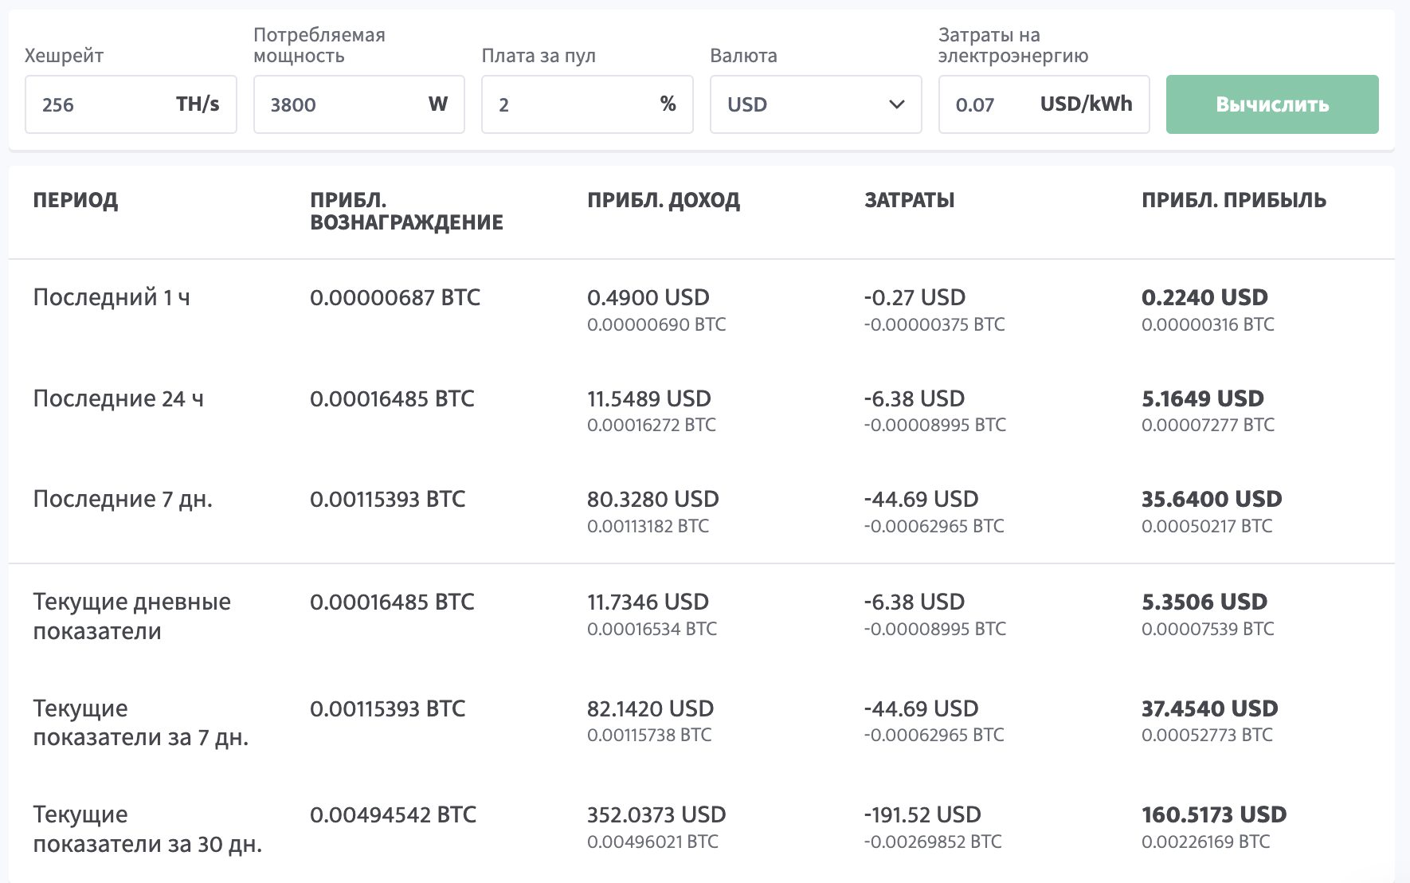Click the ПРИБЛ. ВОЗНАГРАЖДЕНИЕ column header
The image size is (1410, 883).
406,211
